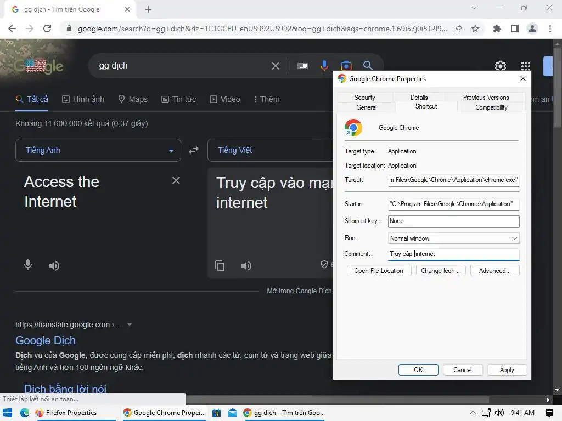Open the Tiếng Việt target language dropdown

270,150
